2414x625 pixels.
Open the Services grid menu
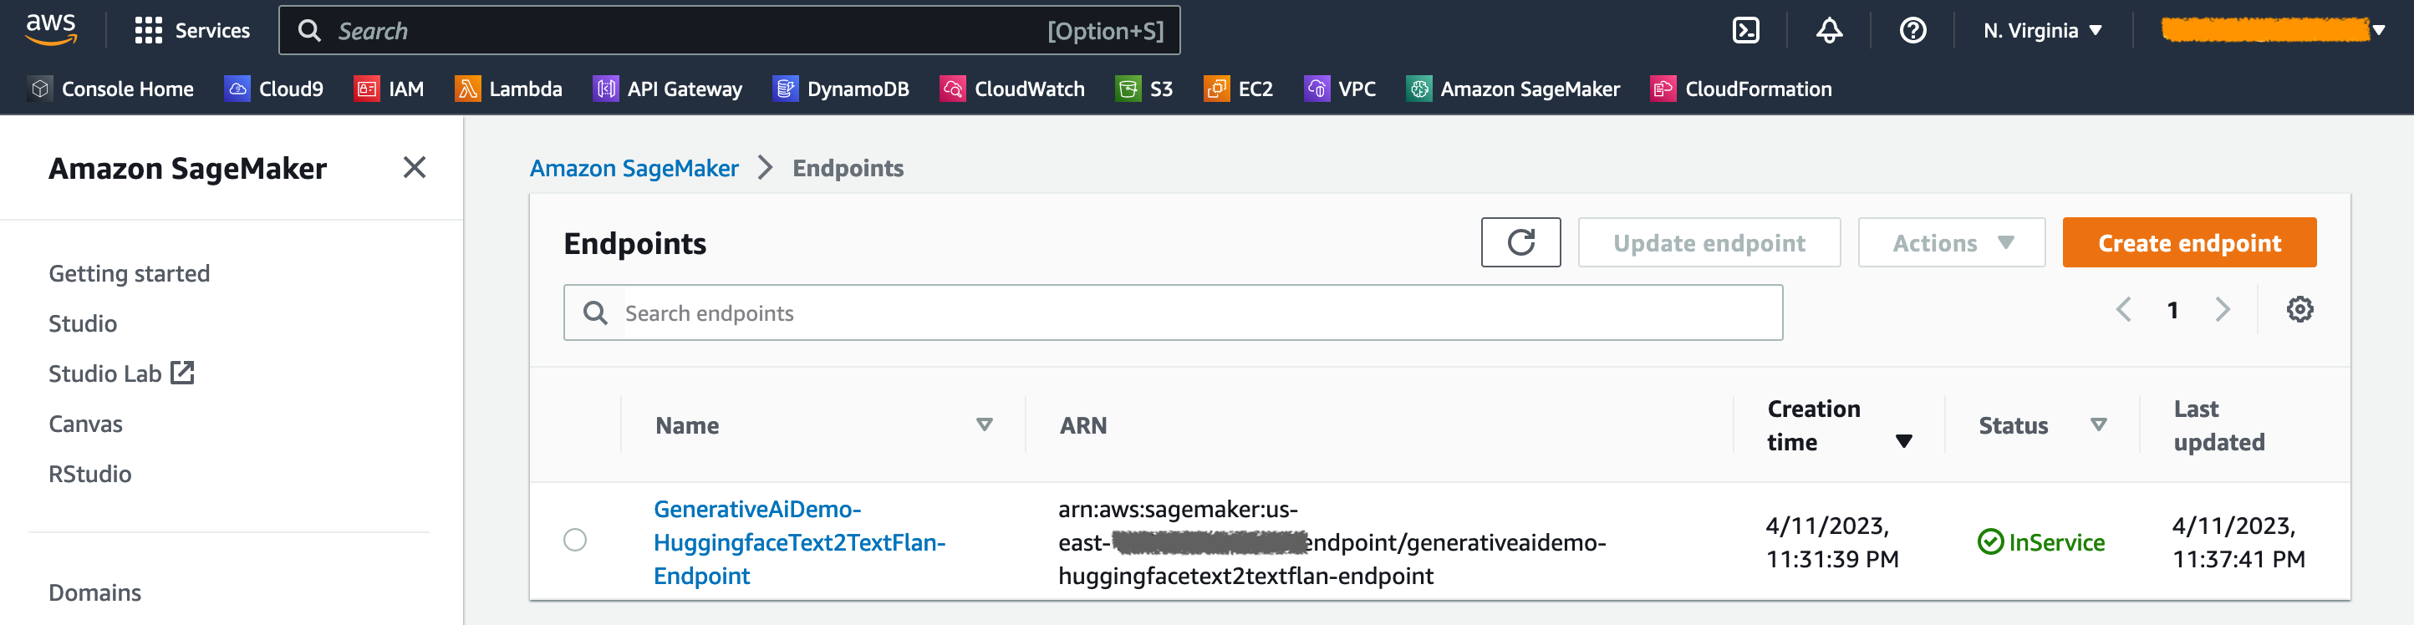point(192,31)
